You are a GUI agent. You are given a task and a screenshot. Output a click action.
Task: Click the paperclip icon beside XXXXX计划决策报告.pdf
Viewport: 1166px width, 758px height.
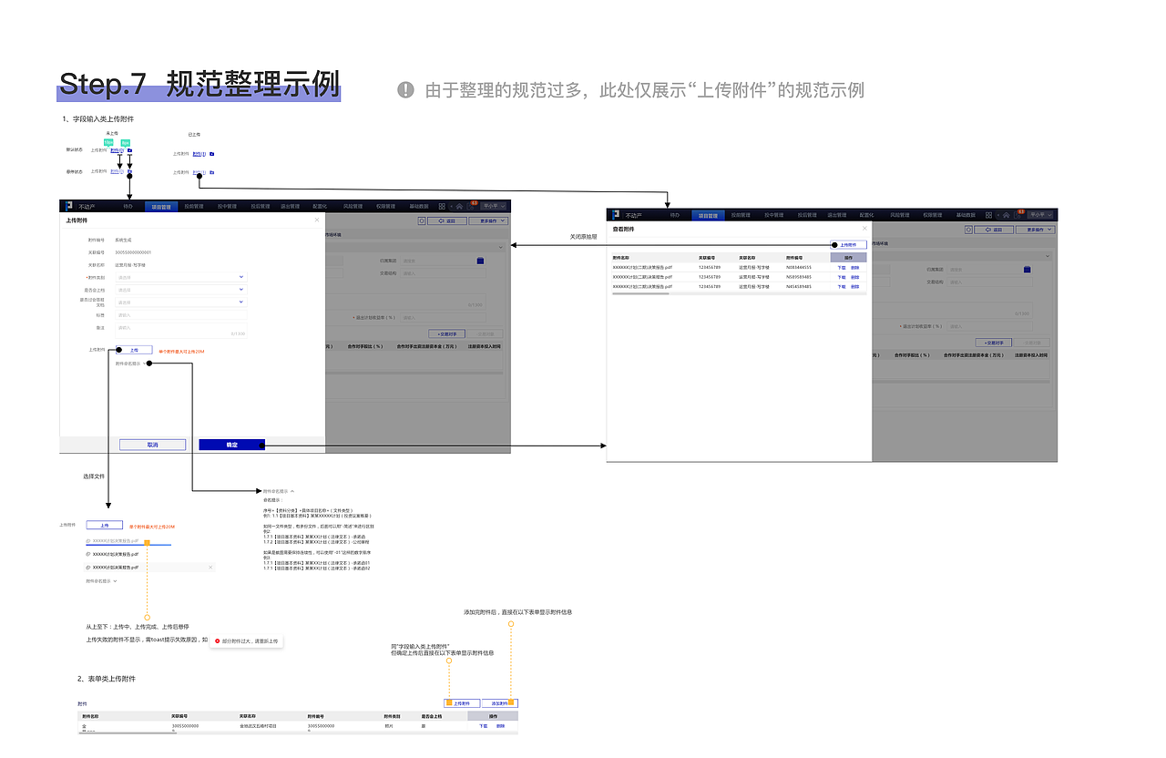click(88, 541)
